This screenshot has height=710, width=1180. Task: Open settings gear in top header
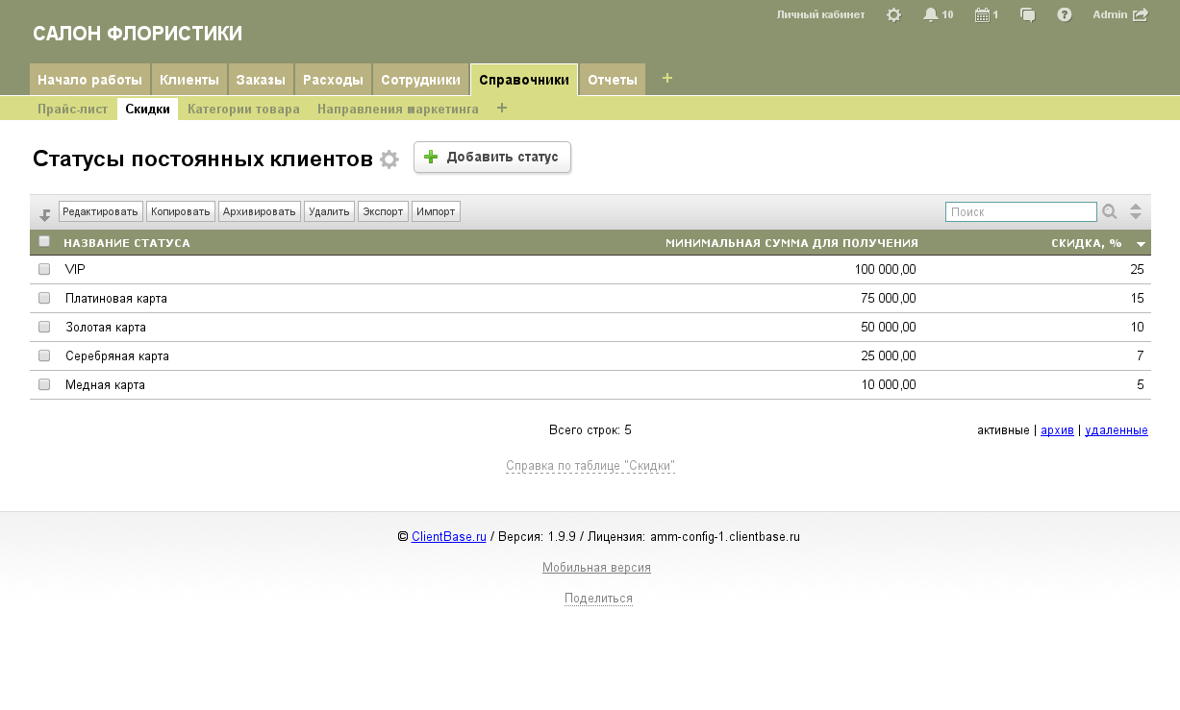tap(893, 14)
